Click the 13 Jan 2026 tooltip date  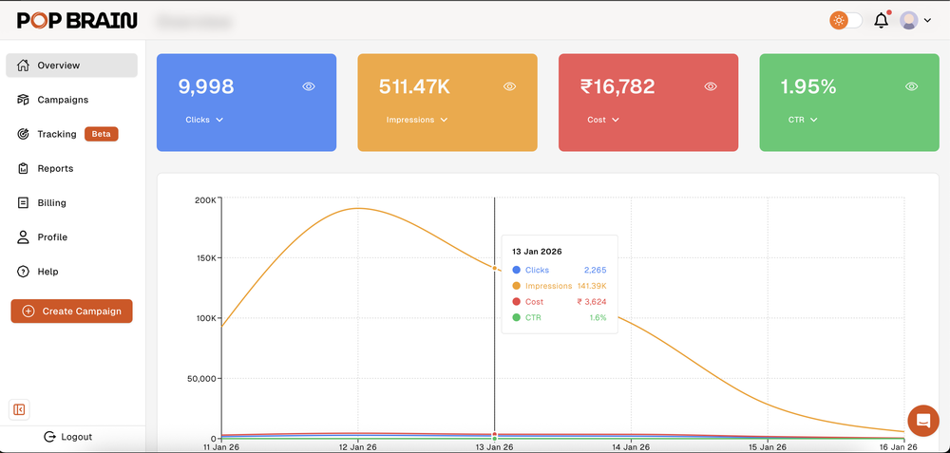pos(538,252)
